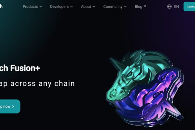Expand the Products chevron

(x=41, y=6)
